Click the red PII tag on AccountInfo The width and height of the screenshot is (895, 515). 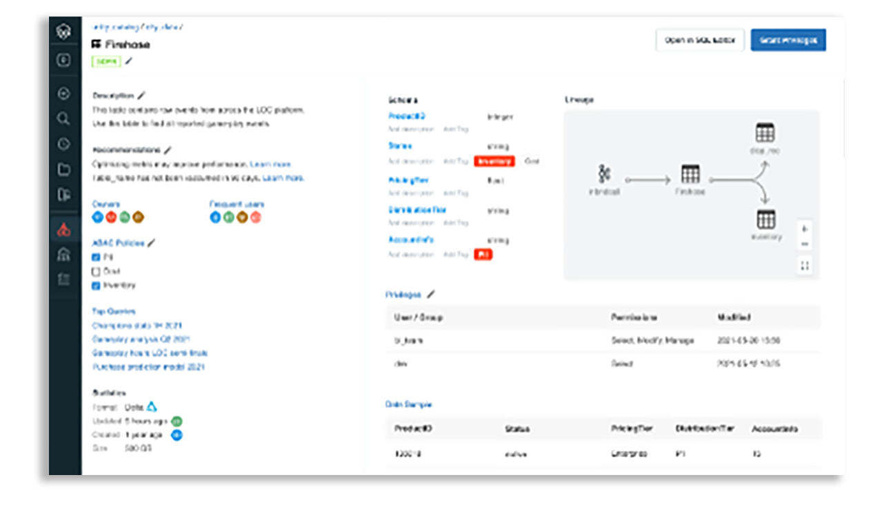(483, 254)
